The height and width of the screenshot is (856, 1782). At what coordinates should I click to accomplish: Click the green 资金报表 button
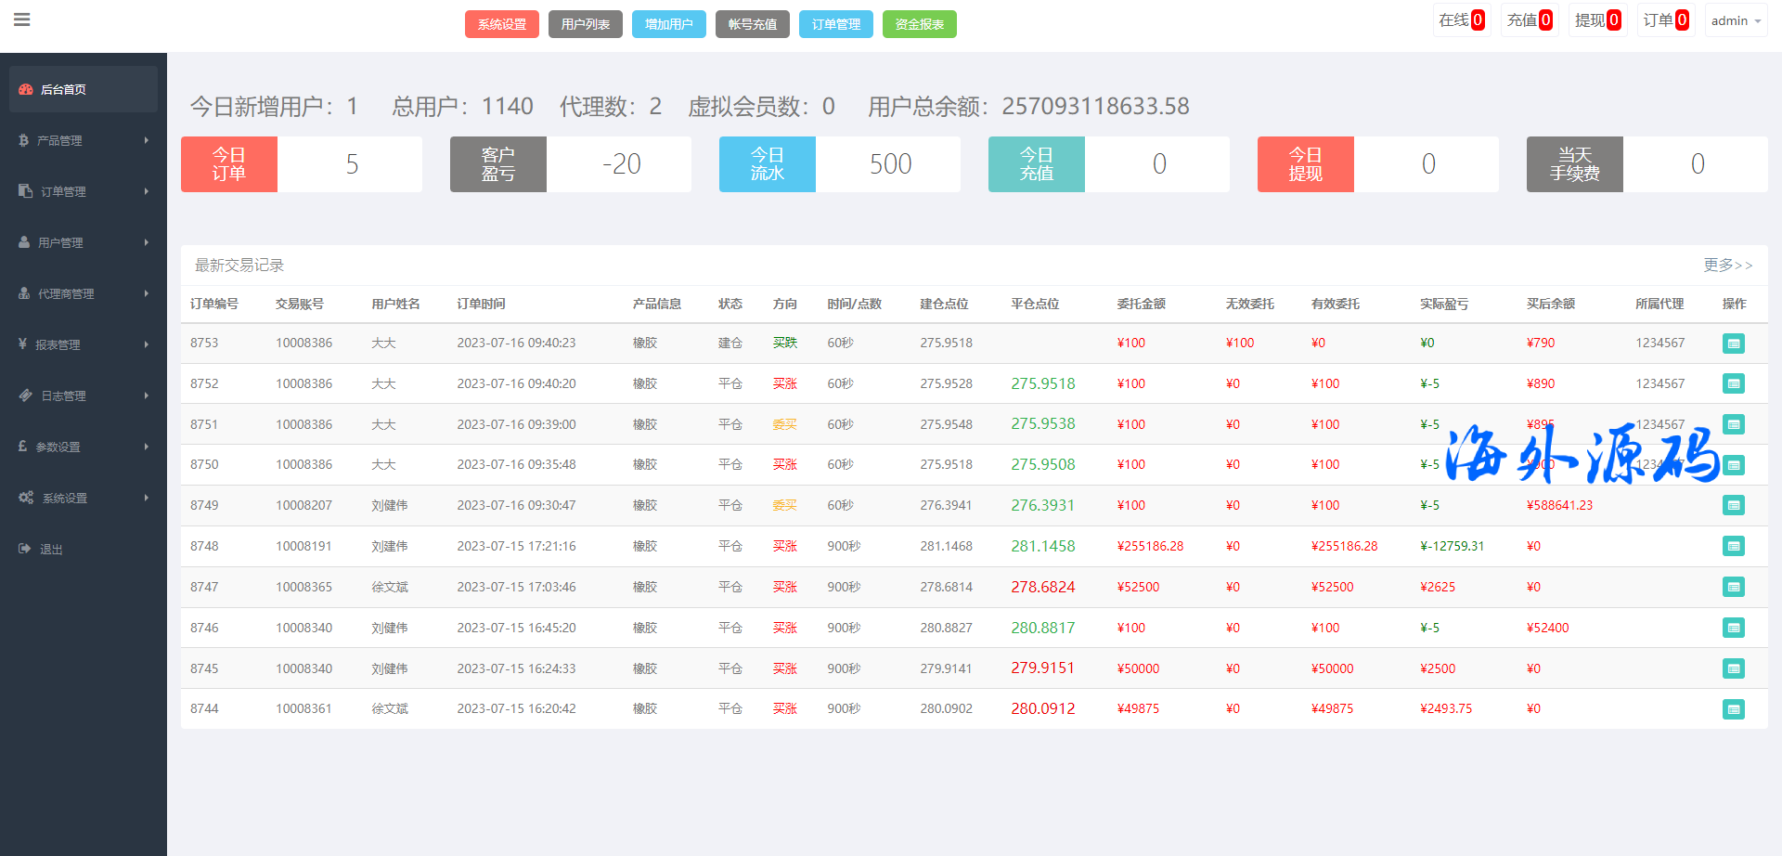coord(919,24)
